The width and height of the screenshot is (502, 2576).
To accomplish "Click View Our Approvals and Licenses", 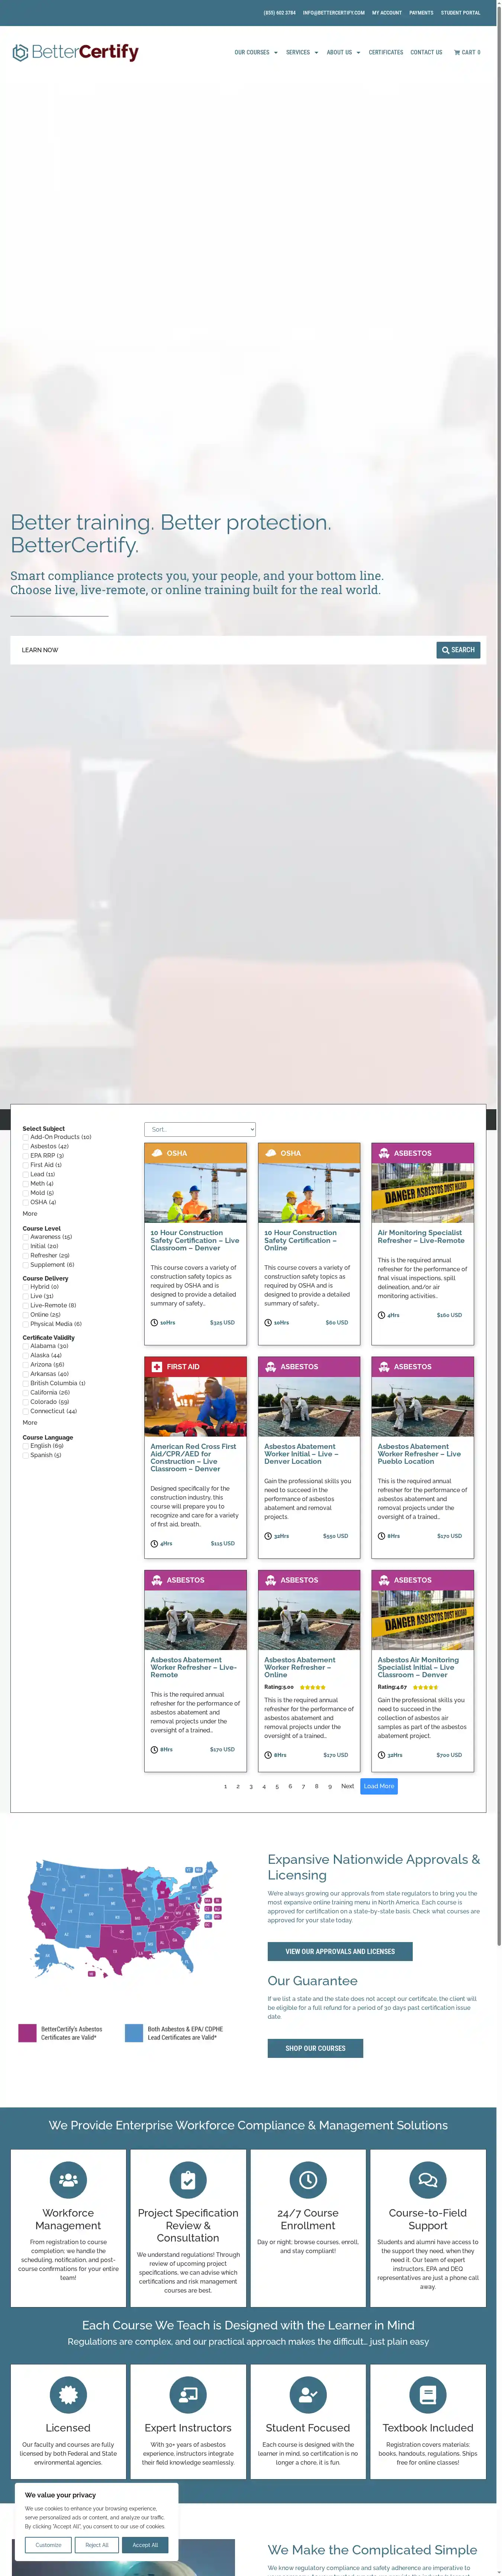I will coord(340,1951).
